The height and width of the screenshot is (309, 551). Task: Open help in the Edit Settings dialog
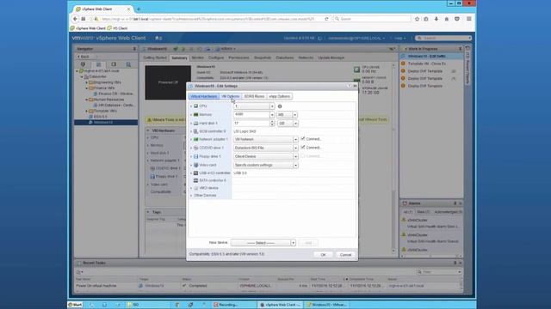tap(349, 86)
